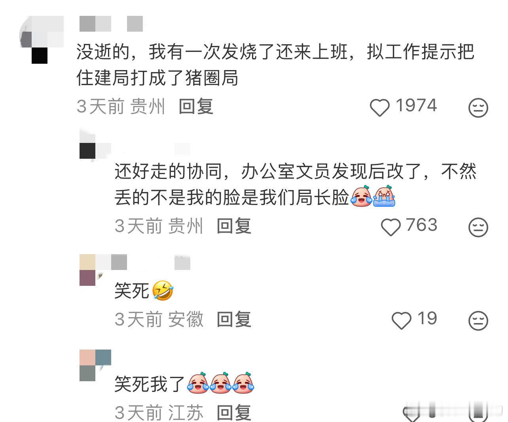Screen dimensions: 508x422
Task: Reply to the 笑死 comment from 安徽
Action: click(234, 320)
